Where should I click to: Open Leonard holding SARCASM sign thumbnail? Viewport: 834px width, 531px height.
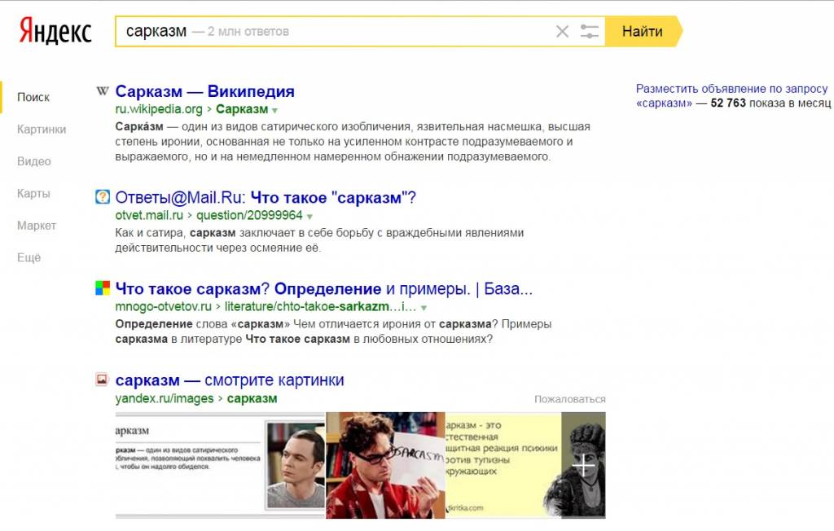(x=385, y=466)
